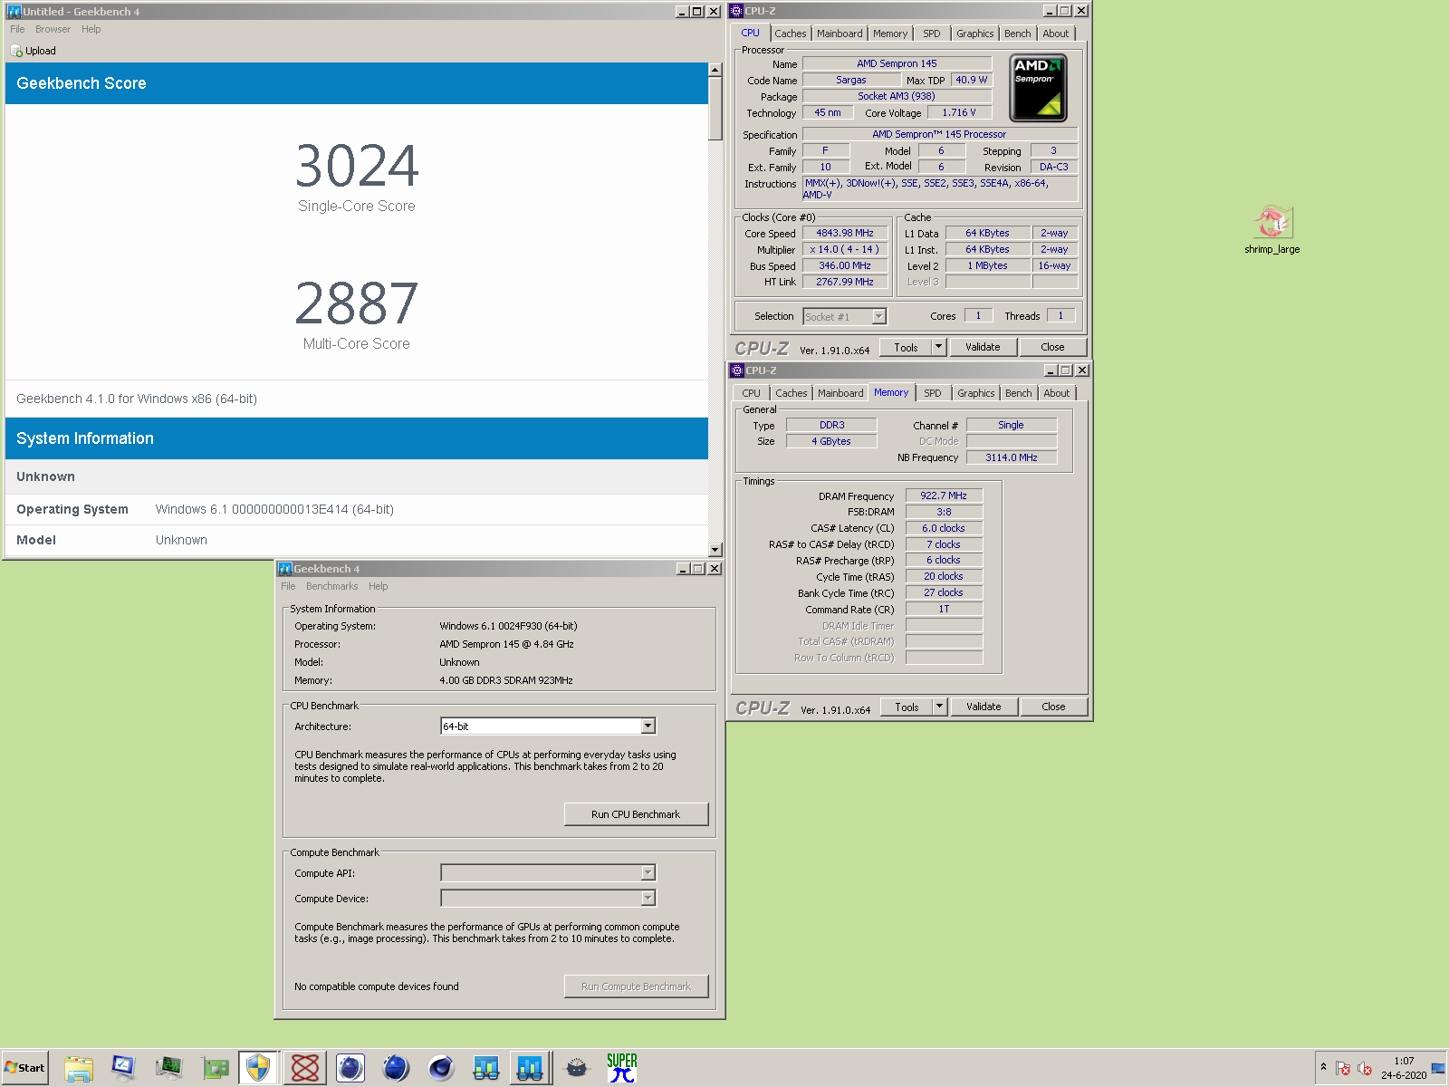Click DRAM Frequency value 922.7 MHz
Viewport: 1449px width, 1087px height.
(x=944, y=495)
